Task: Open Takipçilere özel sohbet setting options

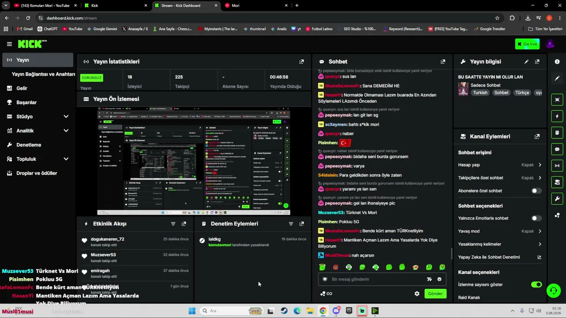Action: coord(500,178)
